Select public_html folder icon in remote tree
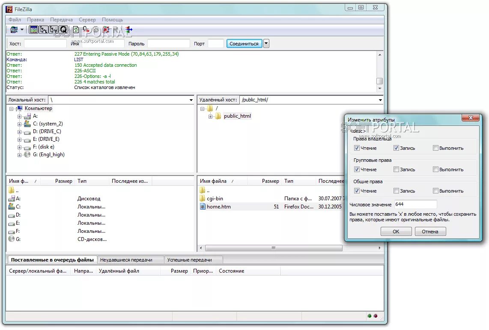This screenshot has height=330, width=489. (x=218, y=116)
